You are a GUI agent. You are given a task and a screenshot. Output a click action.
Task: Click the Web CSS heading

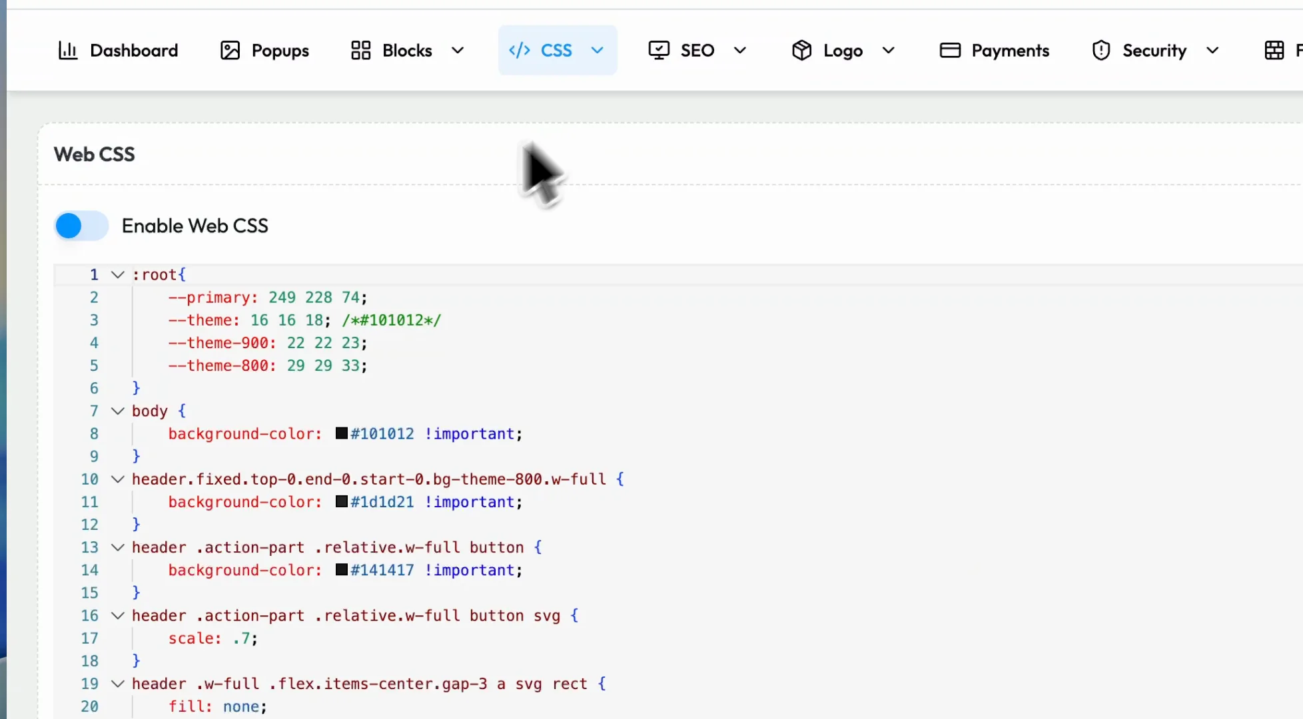point(95,154)
